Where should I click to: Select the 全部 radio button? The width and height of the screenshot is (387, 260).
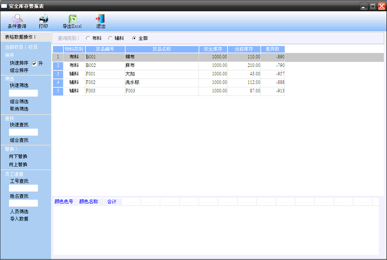tap(134, 38)
